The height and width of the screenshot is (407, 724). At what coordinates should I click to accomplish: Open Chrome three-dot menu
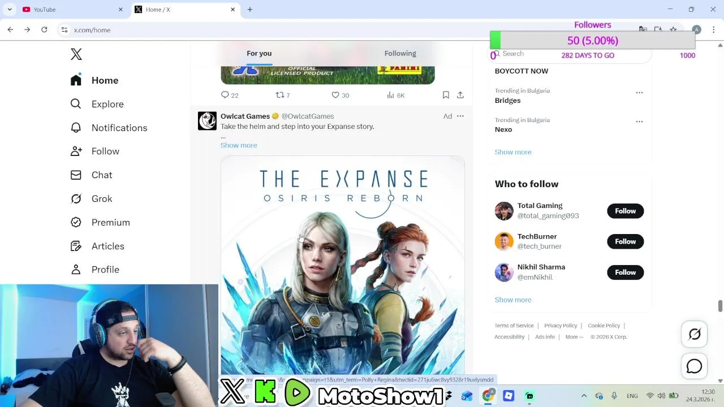pyautogui.click(x=714, y=29)
